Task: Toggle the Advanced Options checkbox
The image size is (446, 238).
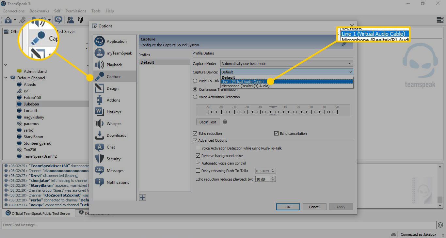Action: coord(195,140)
